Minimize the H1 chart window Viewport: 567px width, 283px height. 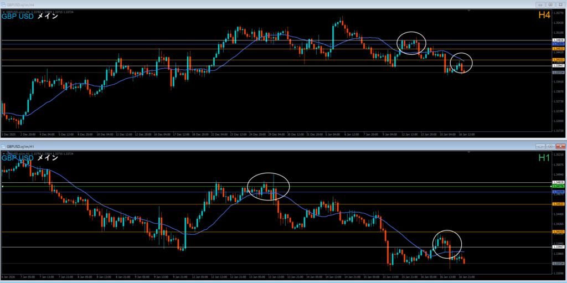tap(540, 147)
